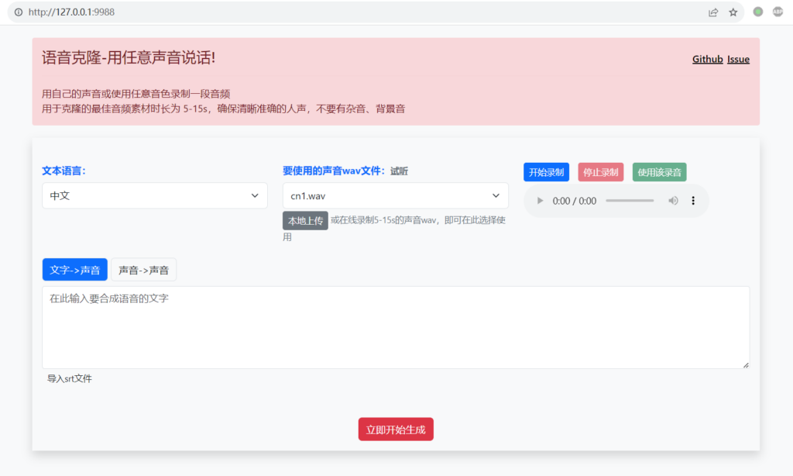Click 使用该录音 to use the recording

click(x=659, y=171)
